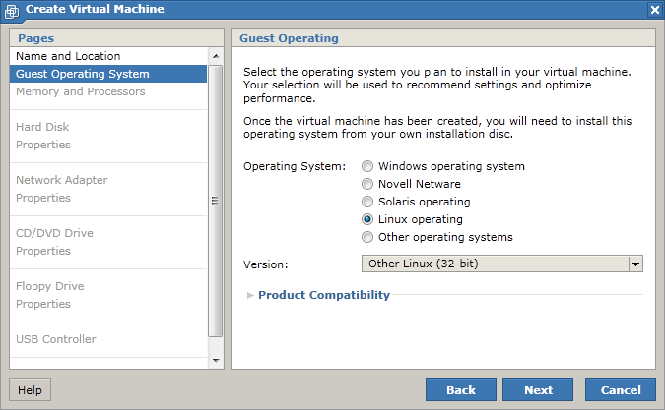The height and width of the screenshot is (410, 665).
Task: Open the Version dropdown arrow
Action: pyautogui.click(x=635, y=264)
